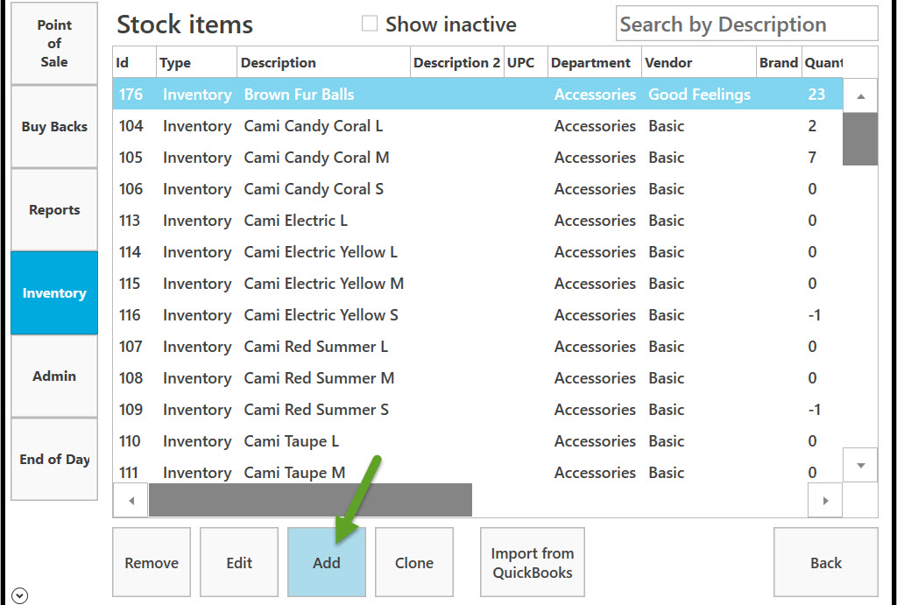Click item Id 104
Screen dimensions: 897x605
131,126
